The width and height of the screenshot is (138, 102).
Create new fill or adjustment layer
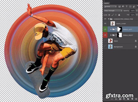124,99
